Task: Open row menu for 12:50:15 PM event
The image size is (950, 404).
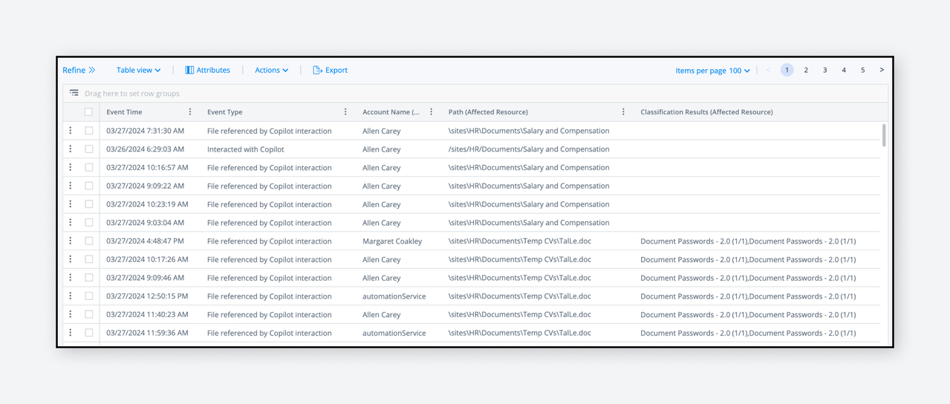Action: click(x=71, y=296)
